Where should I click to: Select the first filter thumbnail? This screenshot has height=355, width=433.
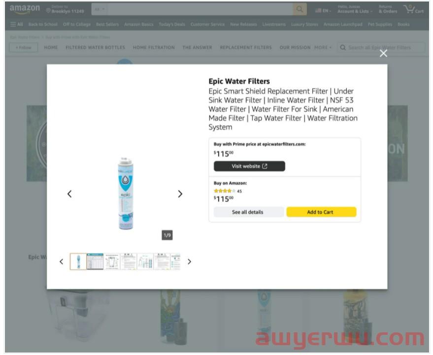coord(78,261)
